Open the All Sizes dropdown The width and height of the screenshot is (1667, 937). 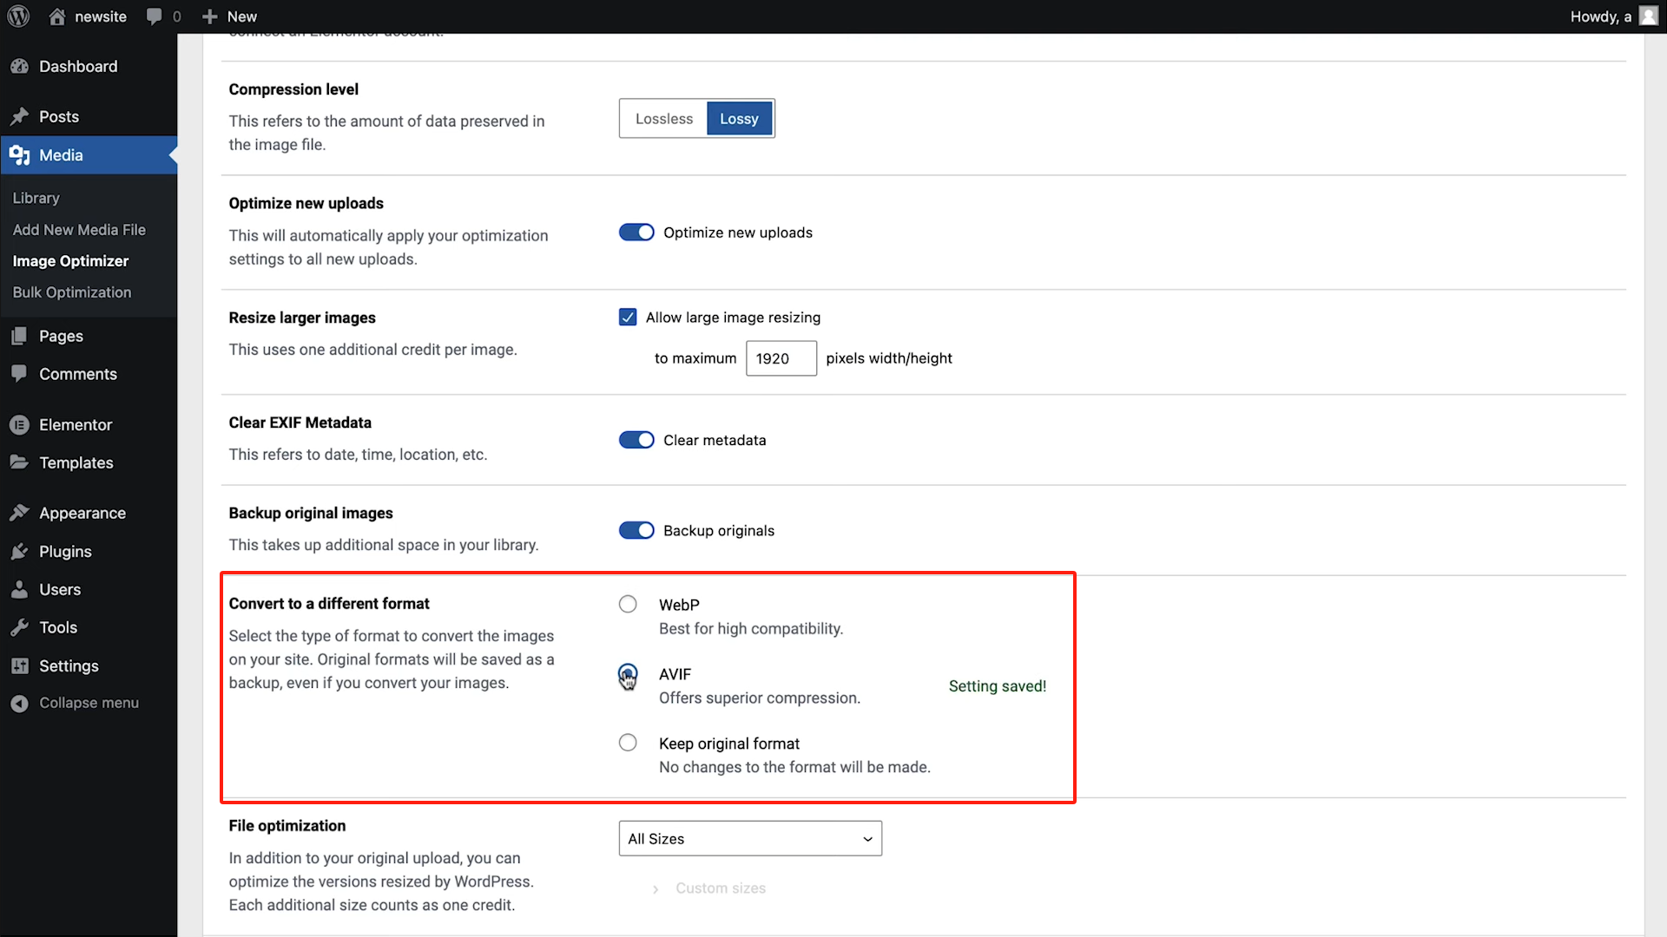[x=750, y=839]
